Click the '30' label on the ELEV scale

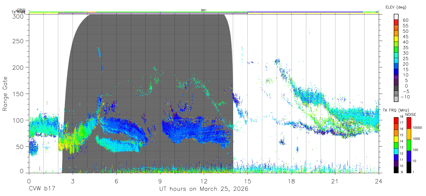tap(406, 53)
